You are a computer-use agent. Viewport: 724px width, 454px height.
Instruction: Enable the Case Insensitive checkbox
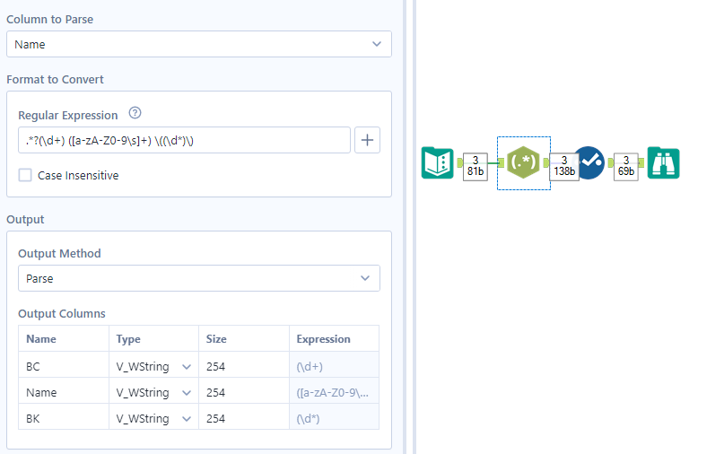click(x=25, y=176)
